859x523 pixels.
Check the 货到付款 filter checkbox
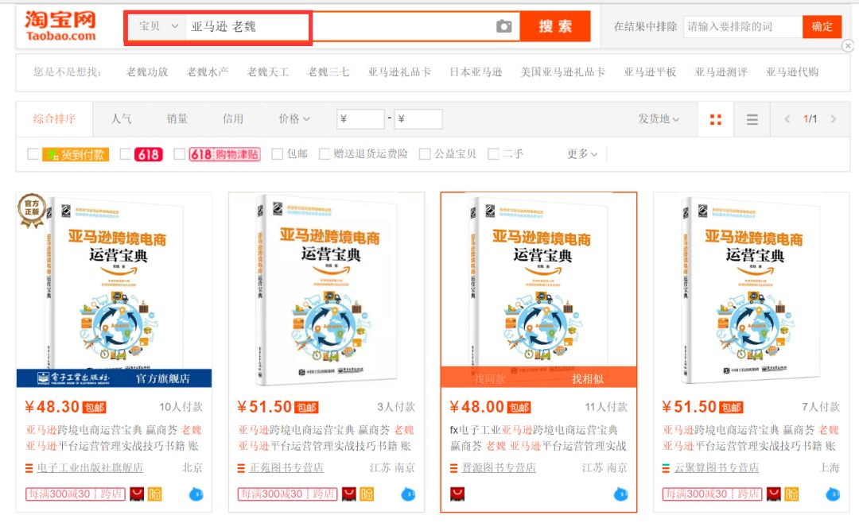click(x=33, y=154)
